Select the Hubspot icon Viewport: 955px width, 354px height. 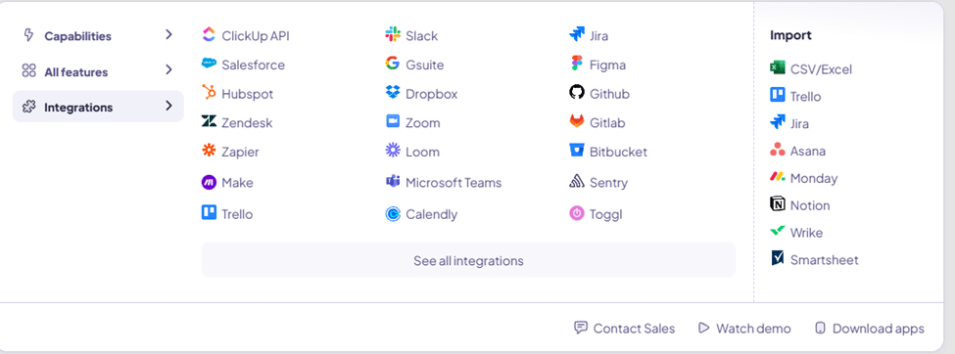tap(209, 93)
